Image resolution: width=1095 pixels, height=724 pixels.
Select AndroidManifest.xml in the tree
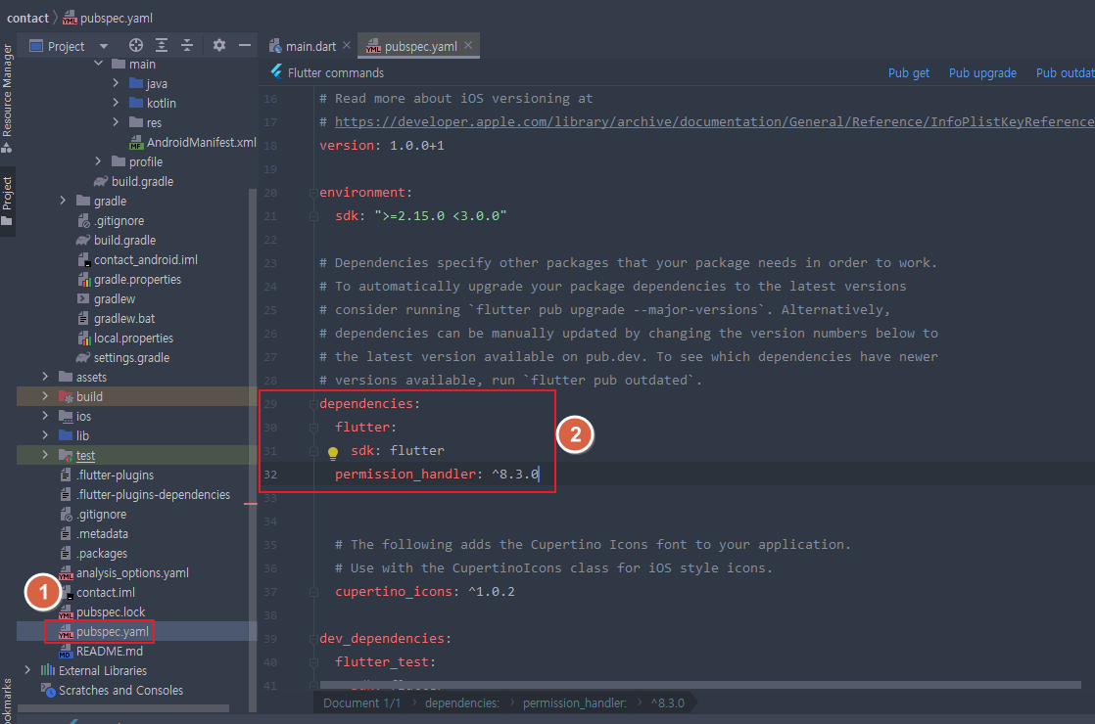194,142
